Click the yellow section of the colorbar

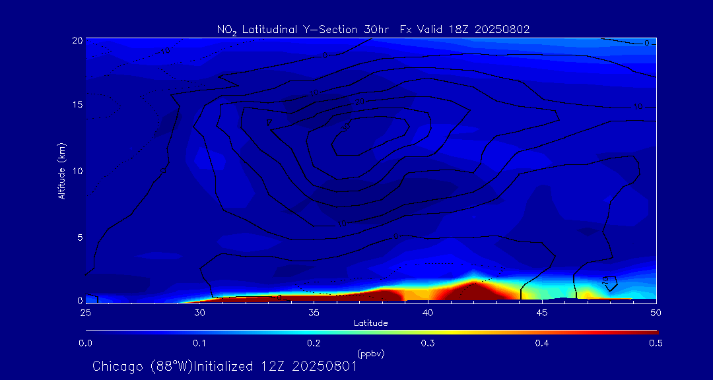pos(456,331)
